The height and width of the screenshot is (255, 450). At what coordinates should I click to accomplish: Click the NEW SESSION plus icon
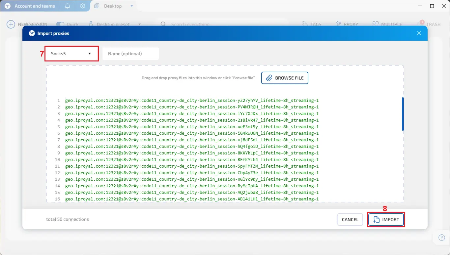[x=11, y=24]
